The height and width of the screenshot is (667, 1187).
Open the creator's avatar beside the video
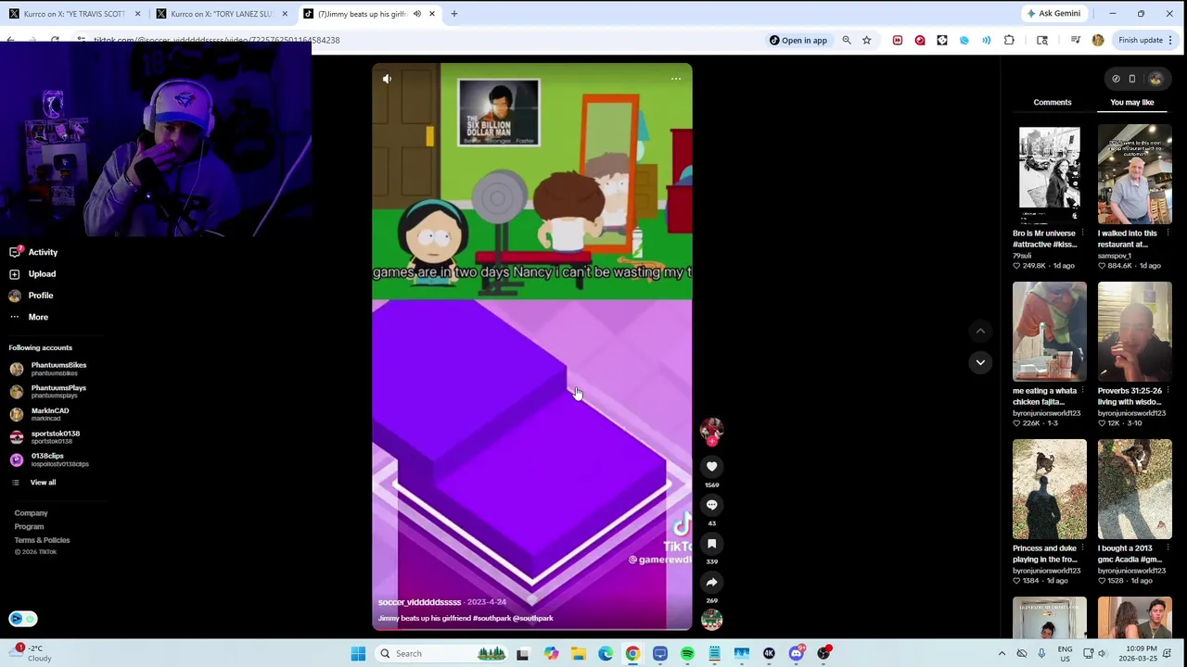tap(711, 430)
